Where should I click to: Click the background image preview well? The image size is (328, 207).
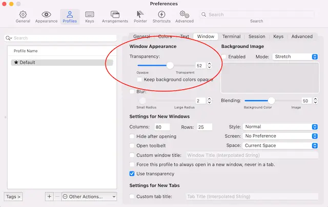click(x=270, y=78)
